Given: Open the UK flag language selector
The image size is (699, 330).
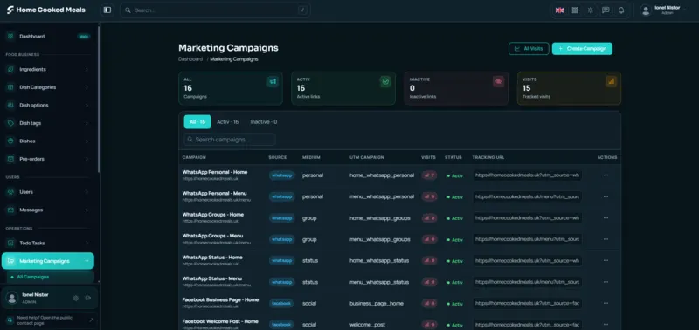Looking at the screenshot, I should pyautogui.click(x=559, y=10).
